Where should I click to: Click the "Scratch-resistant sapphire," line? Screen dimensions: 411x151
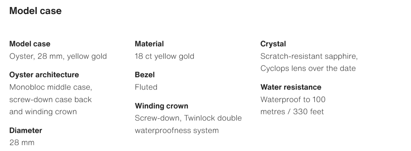coord(309,56)
